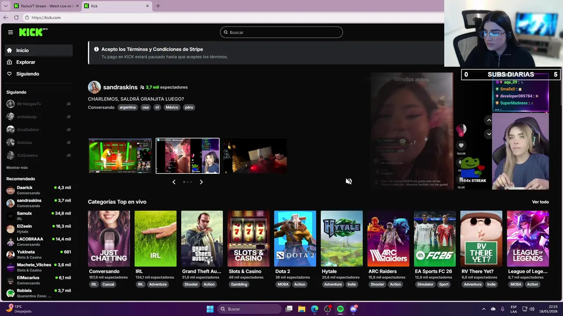Screen dimensions: 563x316
Task: Open Daarick recommended channel
Action: click(39, 190)
